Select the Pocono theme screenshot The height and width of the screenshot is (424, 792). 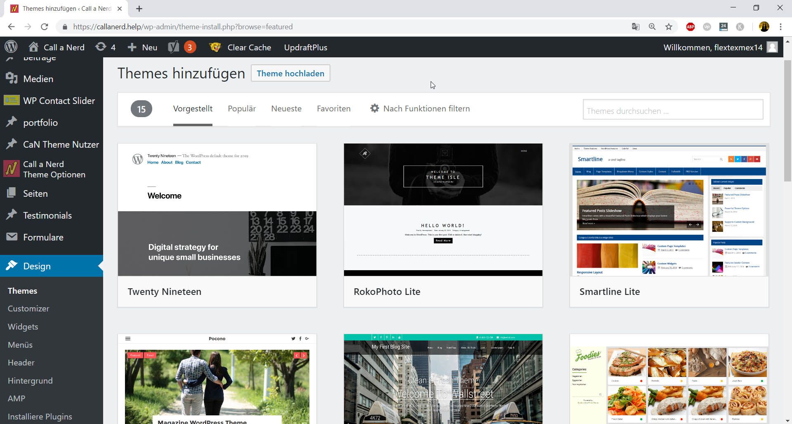point(217,379)
